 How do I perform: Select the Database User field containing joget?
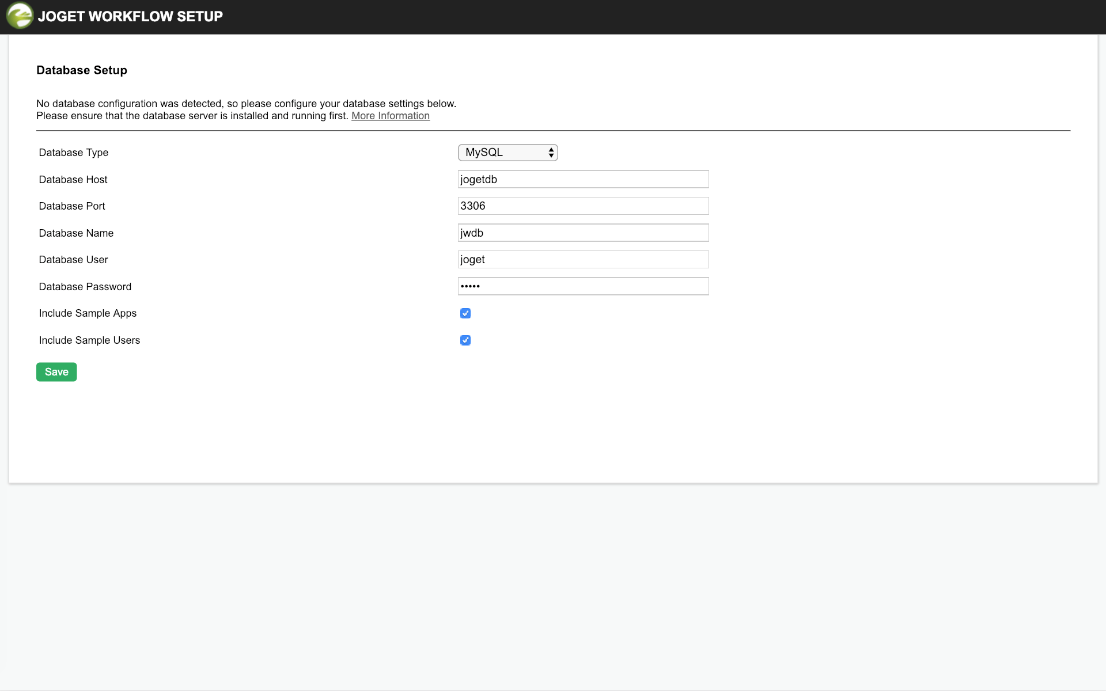[583, 259]
